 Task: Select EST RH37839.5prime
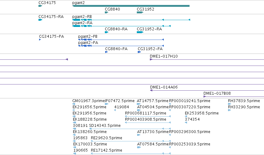pos(244,101)
